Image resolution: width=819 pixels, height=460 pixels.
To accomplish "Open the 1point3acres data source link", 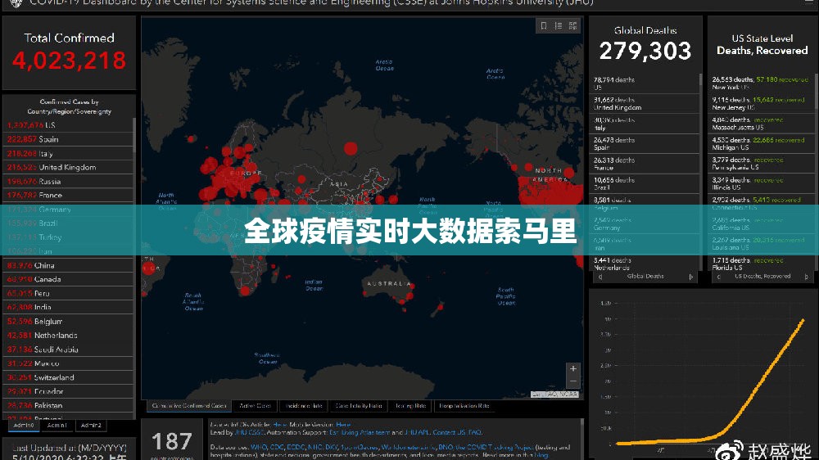I will point(359,448).
